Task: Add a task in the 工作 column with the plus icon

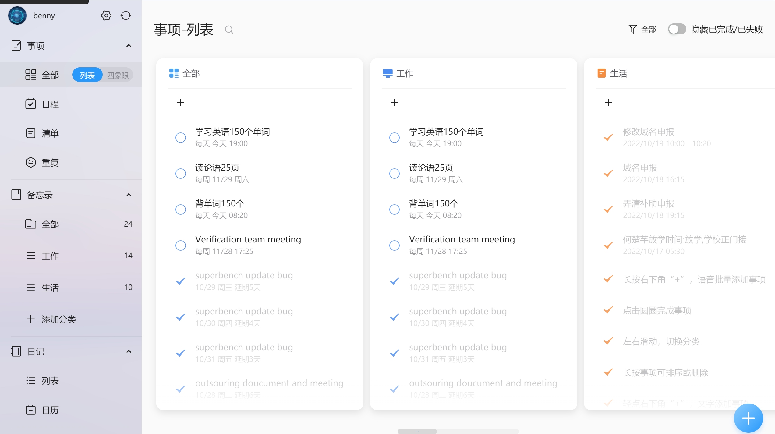Action: tap(395, 103)
